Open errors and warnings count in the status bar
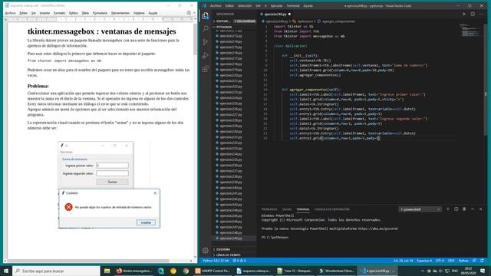The image size is (491, 276). [239, 261]
